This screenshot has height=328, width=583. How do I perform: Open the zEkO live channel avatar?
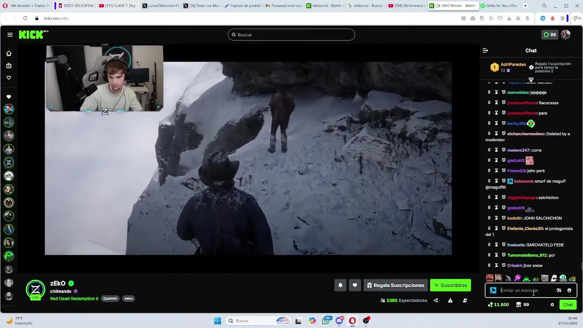pos(36,290)
